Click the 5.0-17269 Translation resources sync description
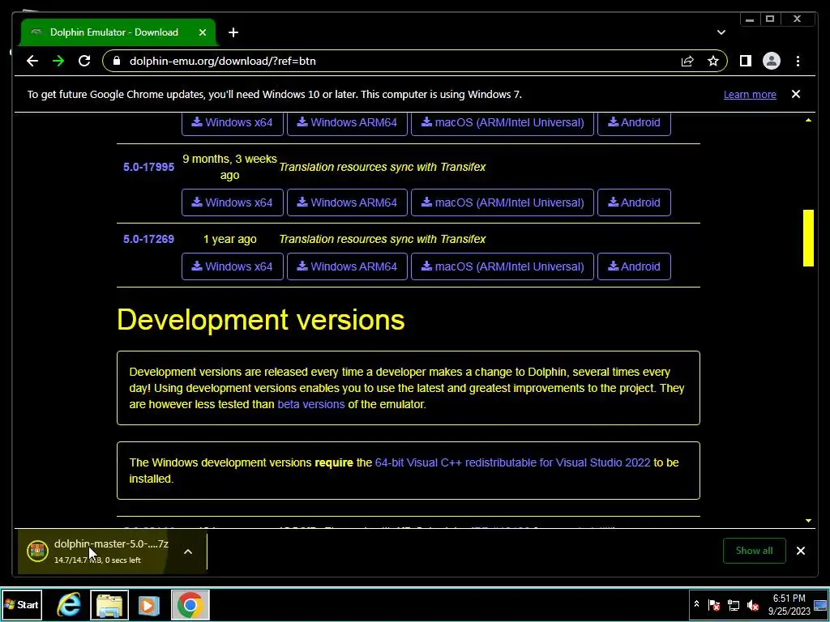The width and height of the screenshot is (830, 622). coord(383,239)
